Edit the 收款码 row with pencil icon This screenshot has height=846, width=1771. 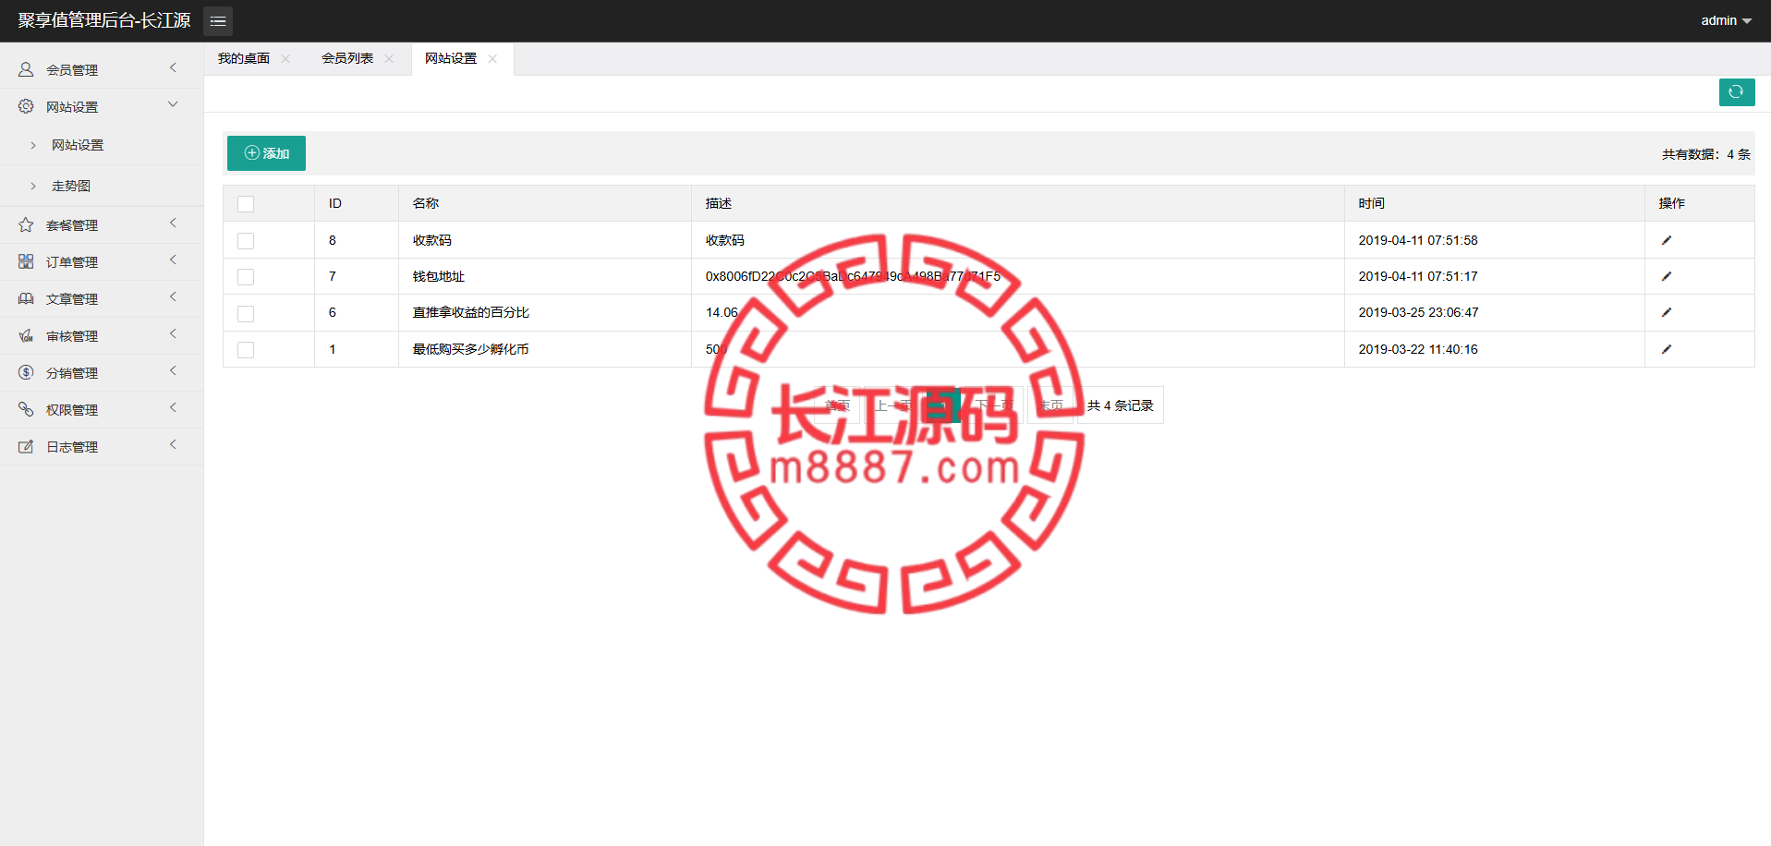(x=1667, y=240)
